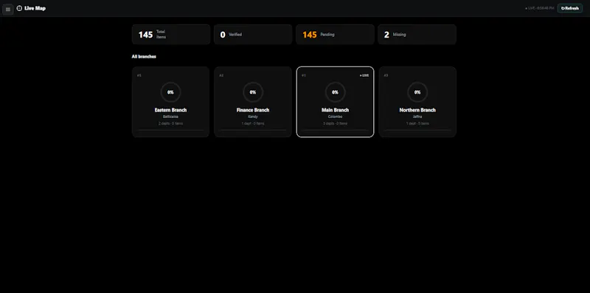Click the Live Map title

35,8
